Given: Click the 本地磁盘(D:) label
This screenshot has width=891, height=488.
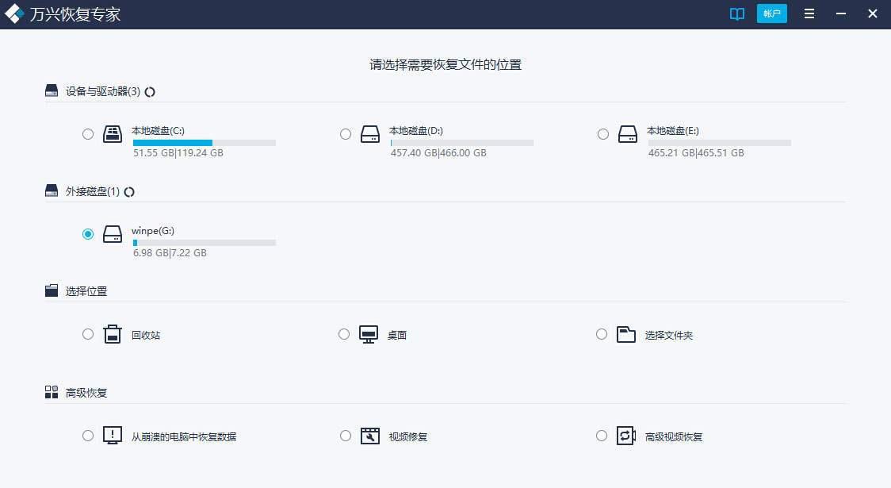Looking at the screenshot, I should pos(416,131).
